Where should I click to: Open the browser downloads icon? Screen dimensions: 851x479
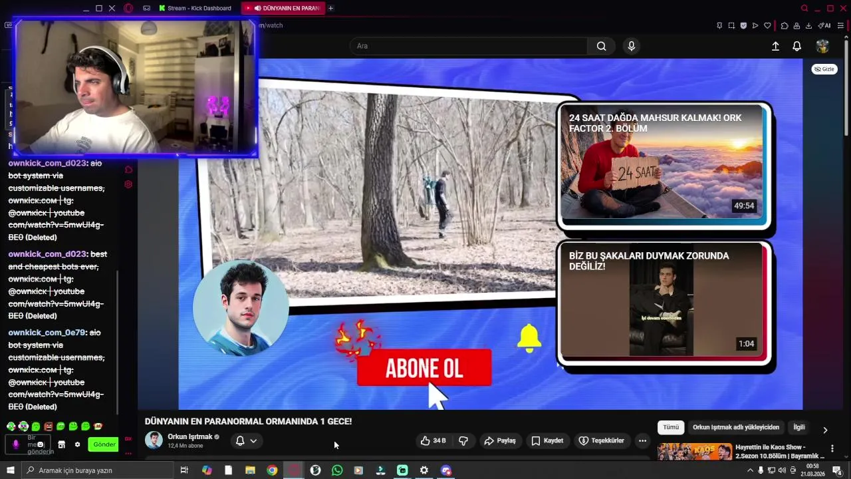click(808, 26)
